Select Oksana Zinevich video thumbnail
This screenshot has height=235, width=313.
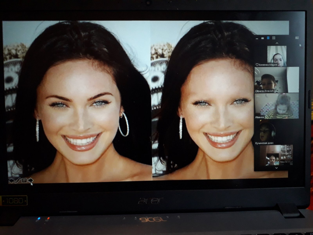[x=277, y=80]
